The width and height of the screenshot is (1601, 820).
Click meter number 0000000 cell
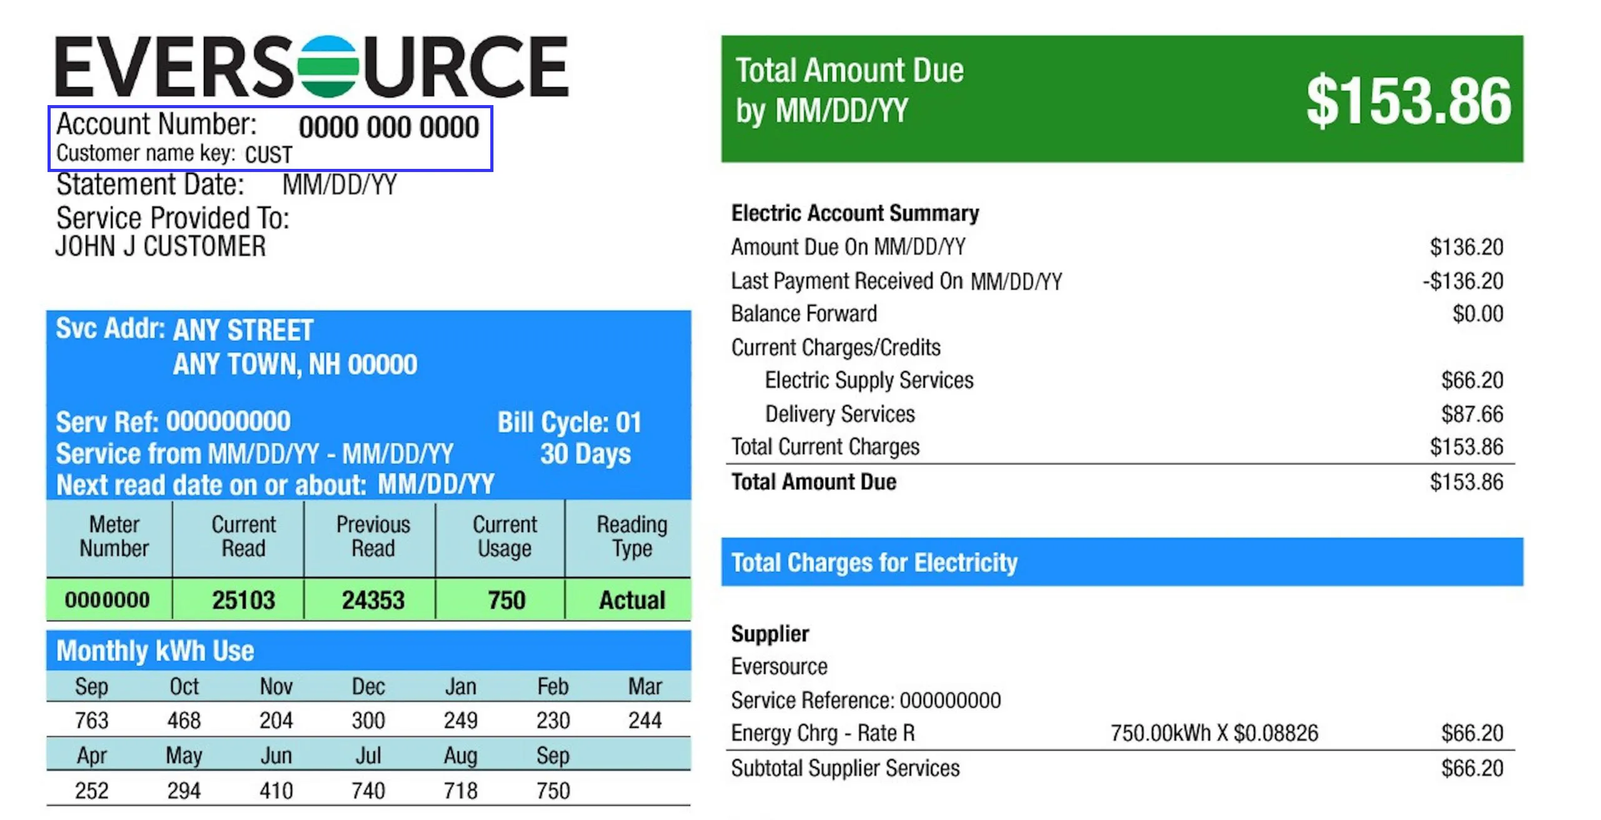click(x=108, y=600)
